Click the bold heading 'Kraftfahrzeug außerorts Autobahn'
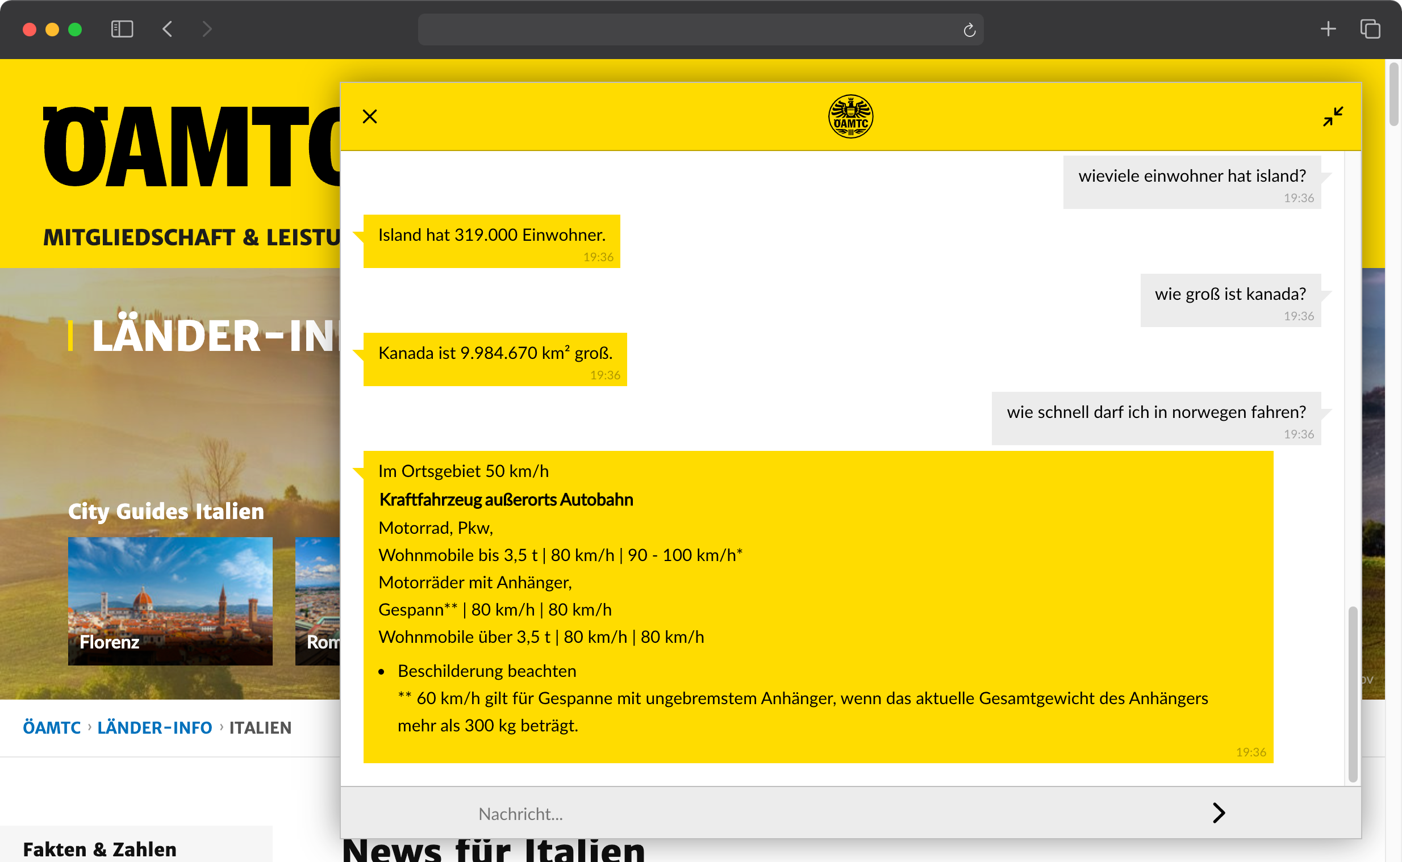 tap(506, 499)
